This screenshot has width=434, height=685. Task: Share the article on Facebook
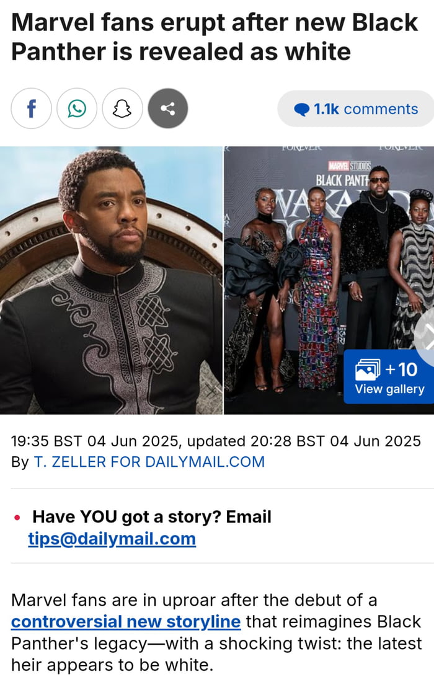click(32, 108)
